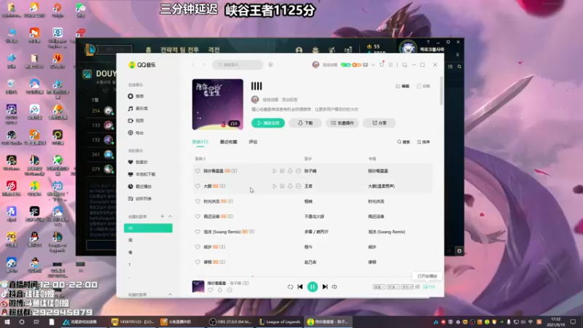Go forward with QQ Music forward arrow
583x328 pixels.
[204, 65]
